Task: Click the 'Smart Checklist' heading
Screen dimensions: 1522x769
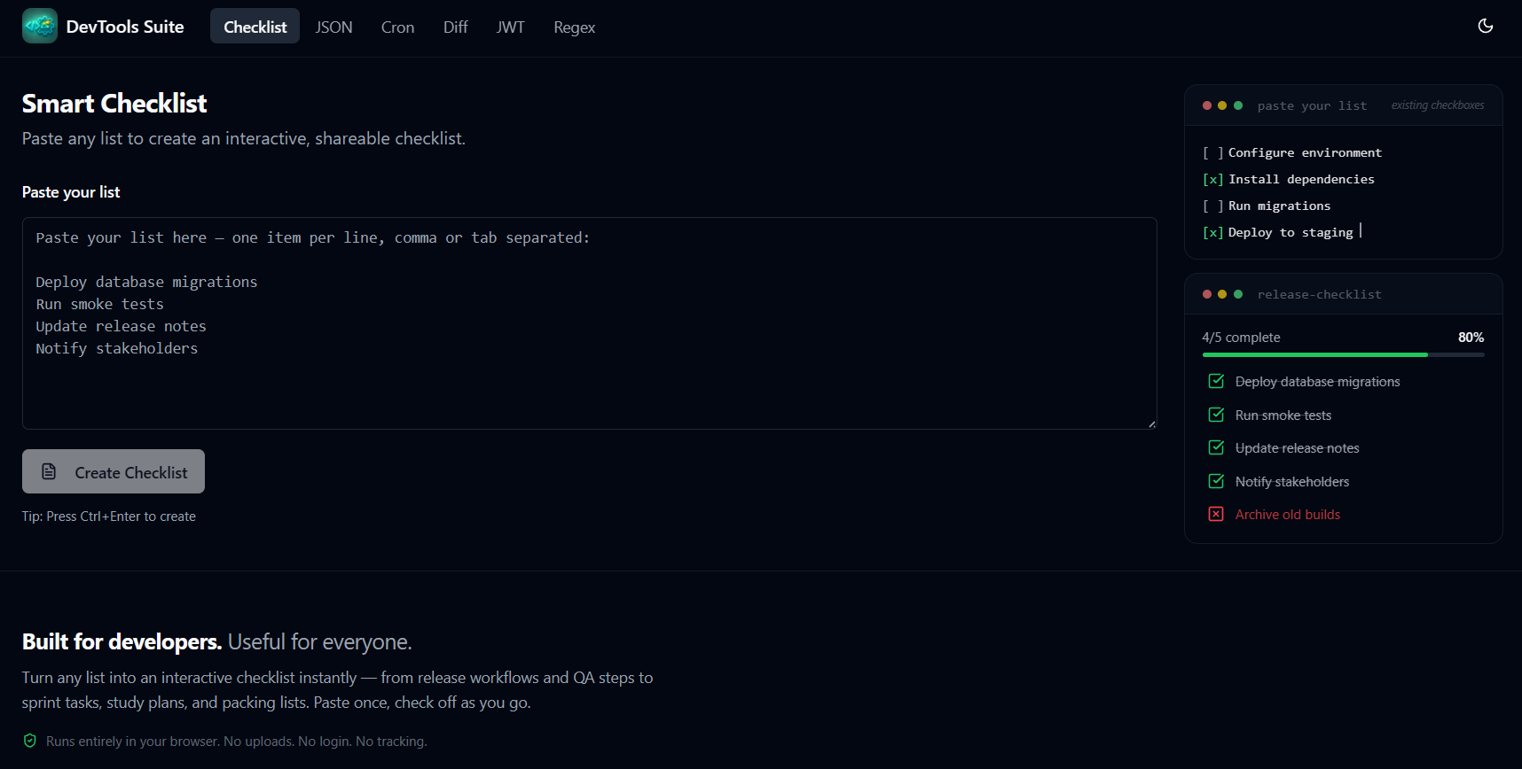Action: pyautogui.click(x=114, y=104)
